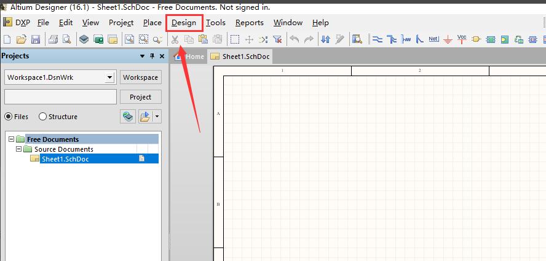Open the green PCB board icon

pyautogui.click(x=98, y=39)
